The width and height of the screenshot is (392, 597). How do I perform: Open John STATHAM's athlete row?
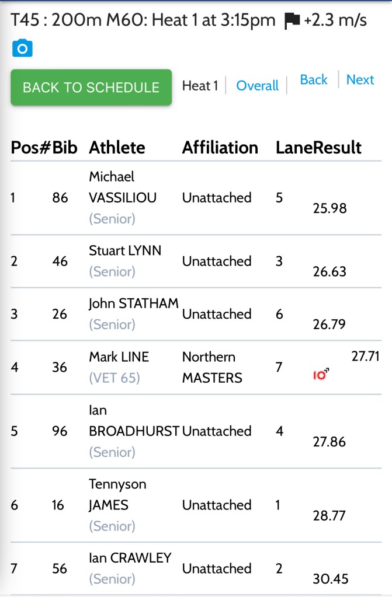[133, 303]
